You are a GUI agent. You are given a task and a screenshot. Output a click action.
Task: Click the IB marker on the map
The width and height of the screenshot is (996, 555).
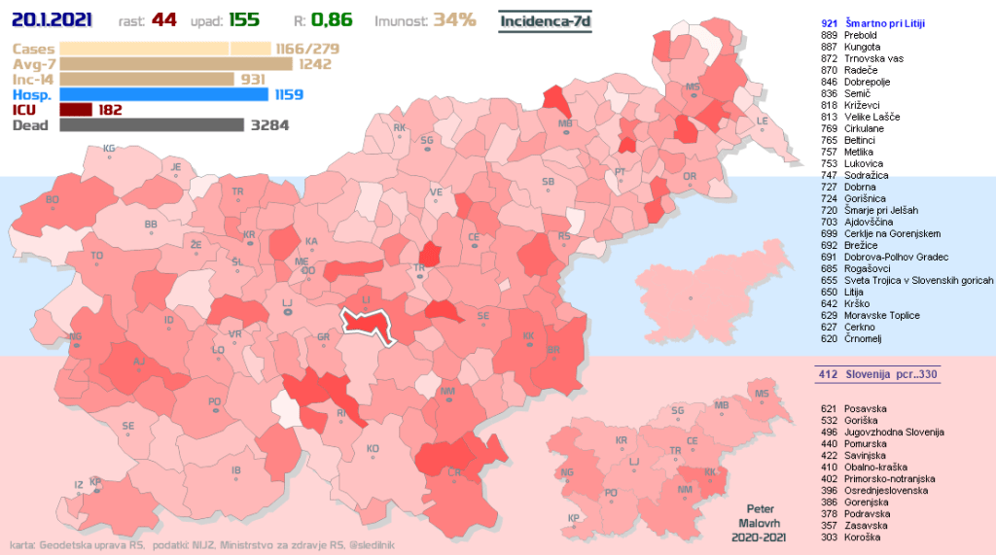pos(235,472)
